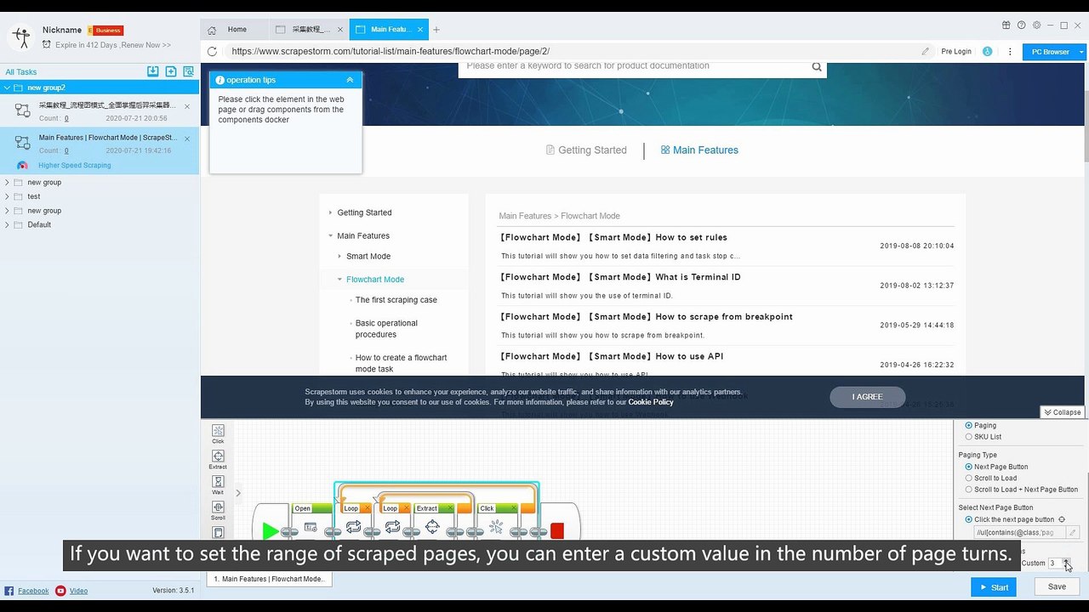
Task: Click the Collapse button above settings panel
Action: [1062, 412]
